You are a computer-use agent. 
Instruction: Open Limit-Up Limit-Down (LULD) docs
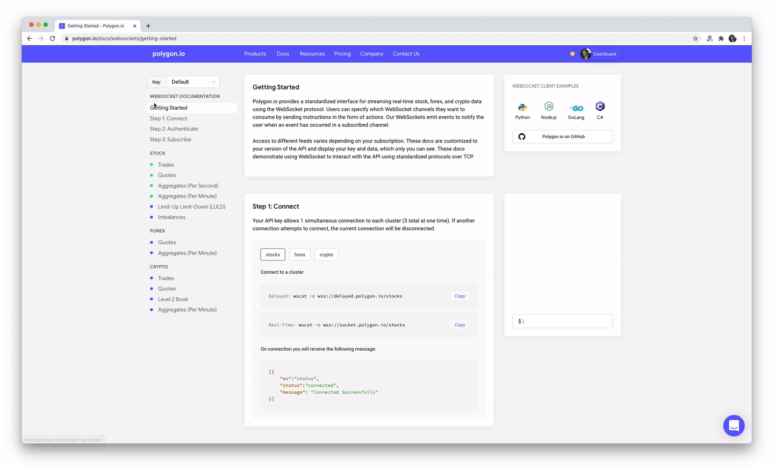tap(191, 206)
